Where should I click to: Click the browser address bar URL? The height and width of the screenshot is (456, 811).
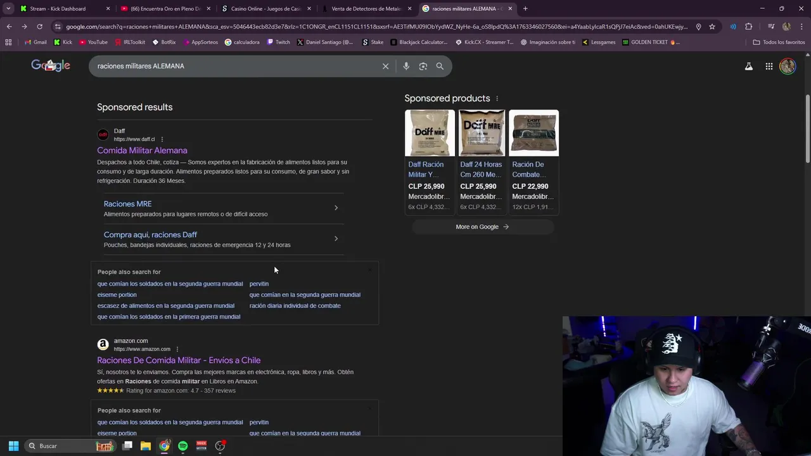tap(376, 27)
